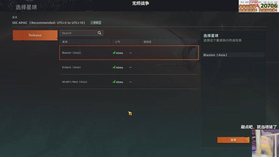The width and height of the screenshot is (279, 157).
Task: Click the orange 选择 confirm button
Action: (x=233, y=140)
